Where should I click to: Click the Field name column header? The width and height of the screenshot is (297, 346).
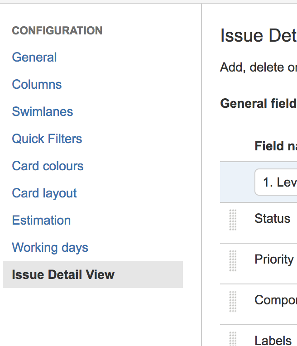click(276, 146)
